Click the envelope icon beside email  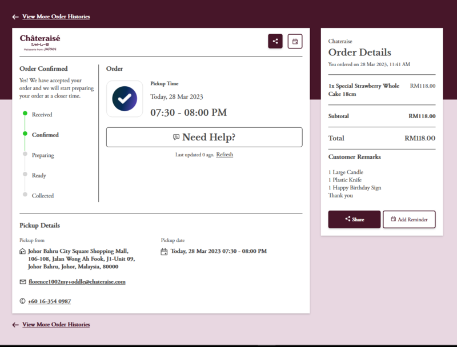click(x=23, y=282)
